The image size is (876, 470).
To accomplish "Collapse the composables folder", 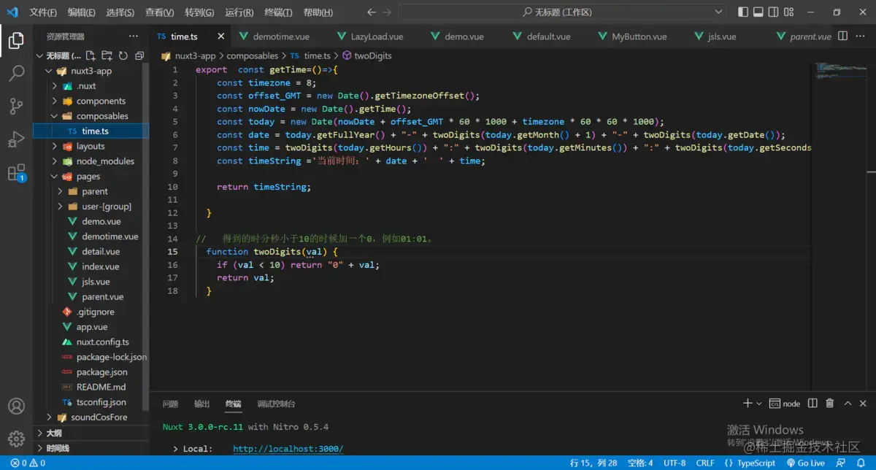I will click(x=55, y=116).
